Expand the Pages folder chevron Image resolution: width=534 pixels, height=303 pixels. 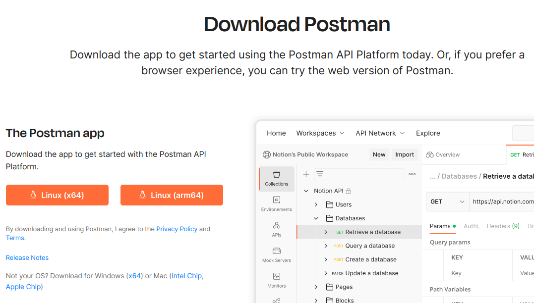click(316, 287)
